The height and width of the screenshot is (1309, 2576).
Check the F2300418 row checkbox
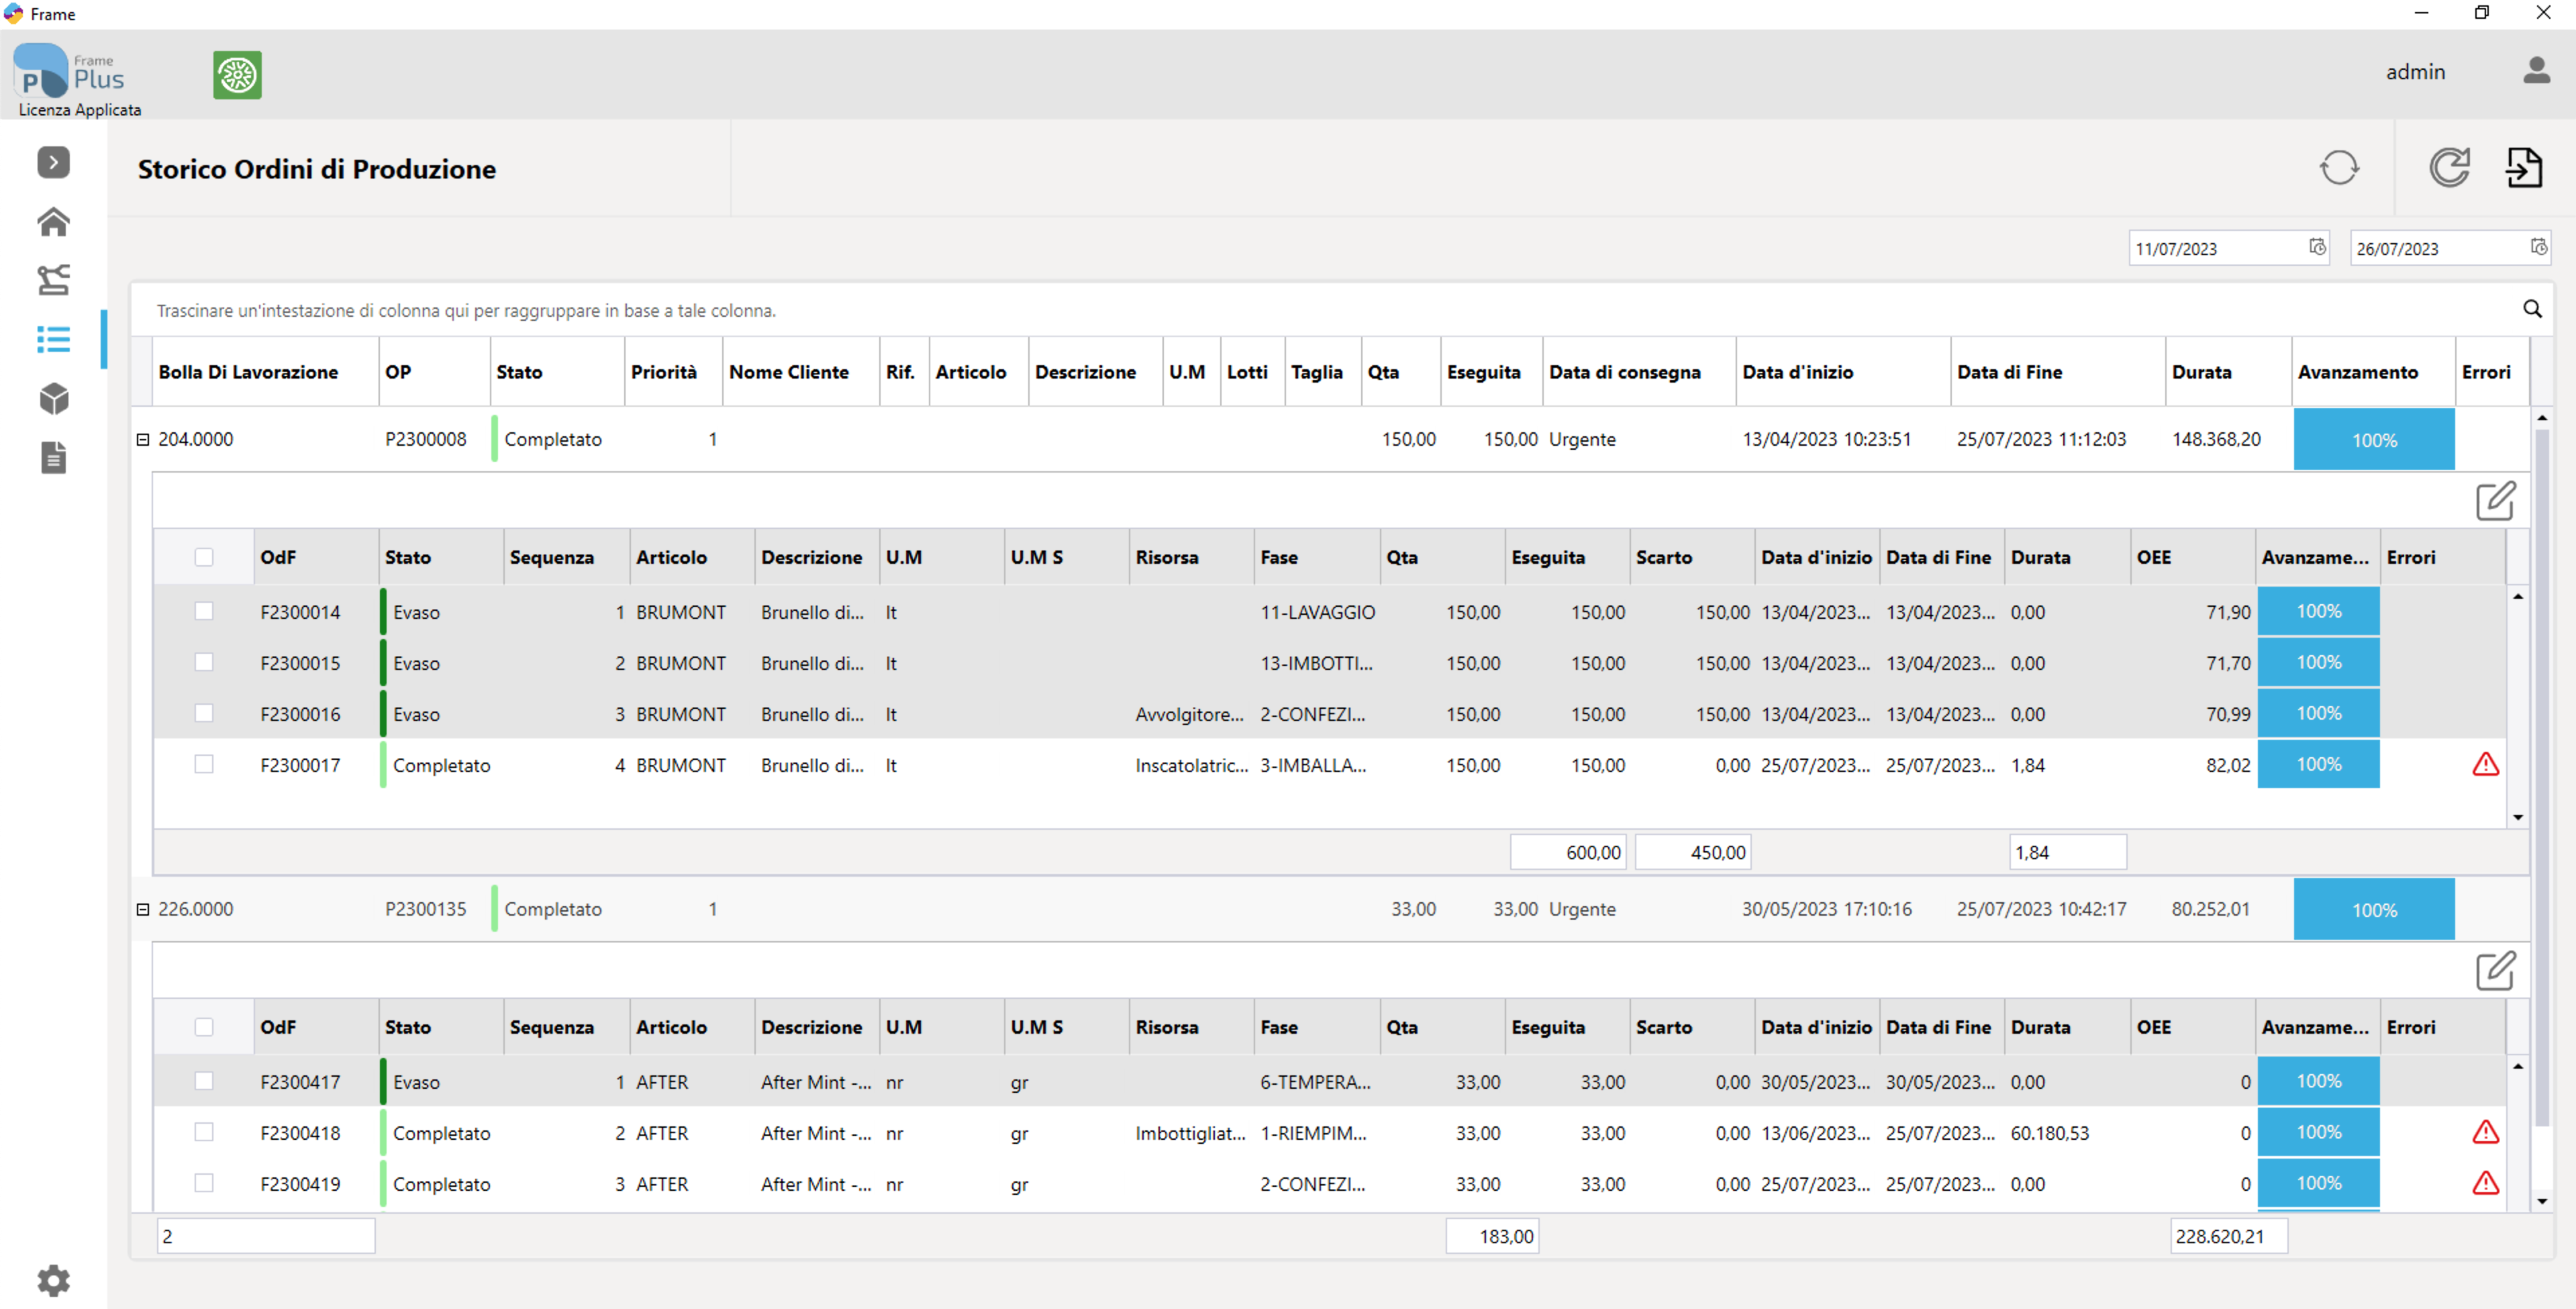tap(204, 1132)
